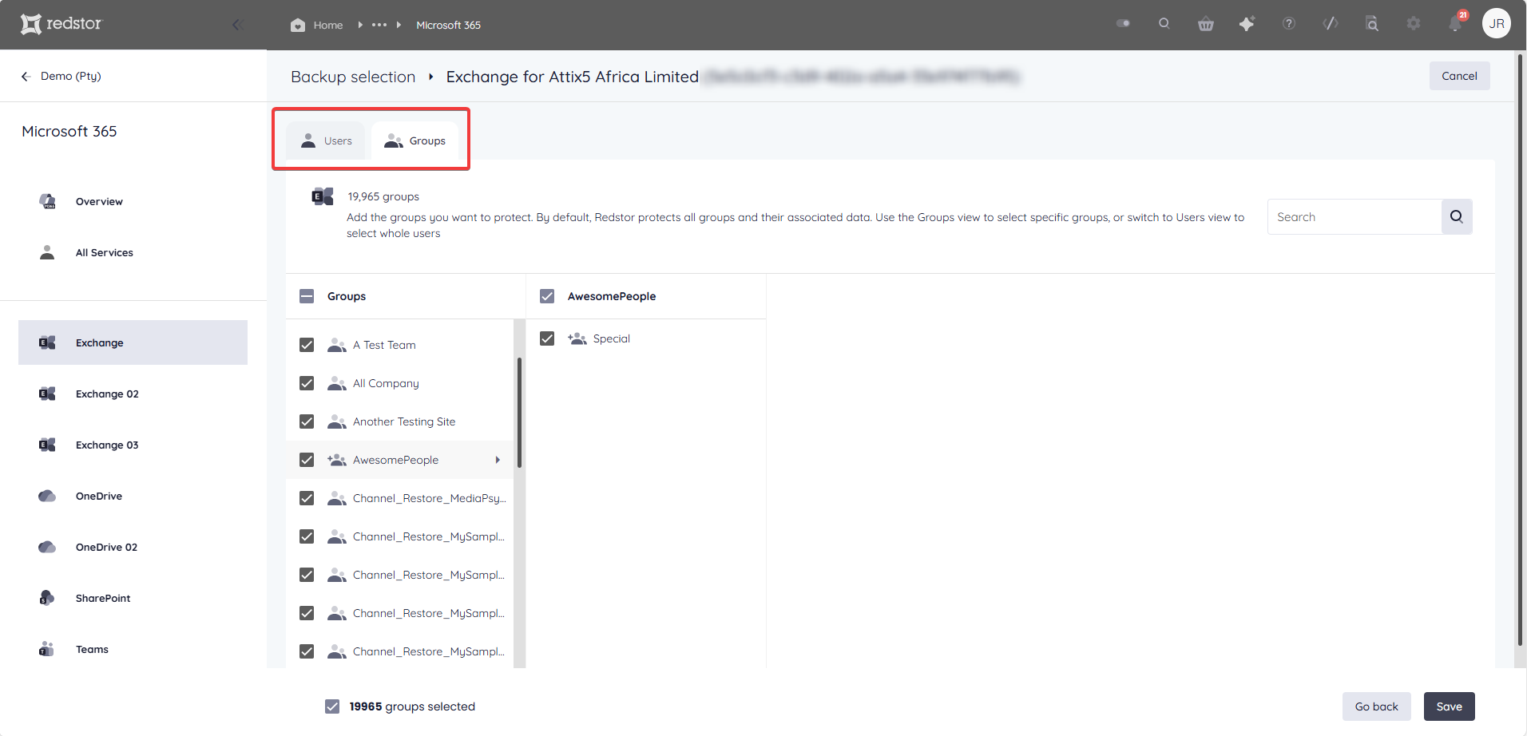1527x736 pixels.
Task: Click the Redstor logo
Action: (61, 24)
